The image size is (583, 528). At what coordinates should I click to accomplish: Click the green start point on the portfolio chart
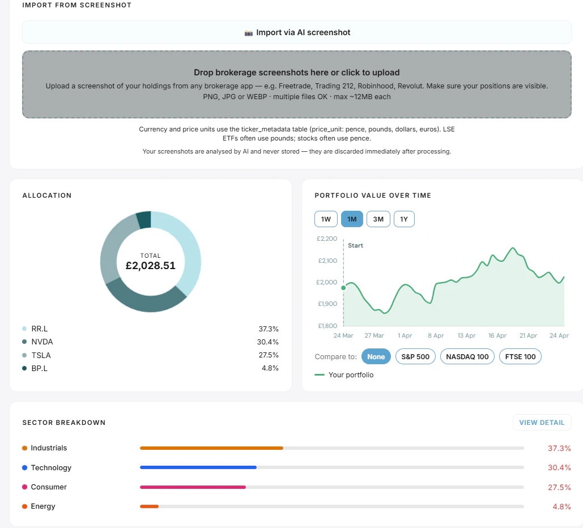click(343, 288)
